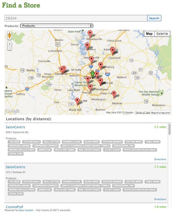Select the red pin near Pineville

click(90, 88)
